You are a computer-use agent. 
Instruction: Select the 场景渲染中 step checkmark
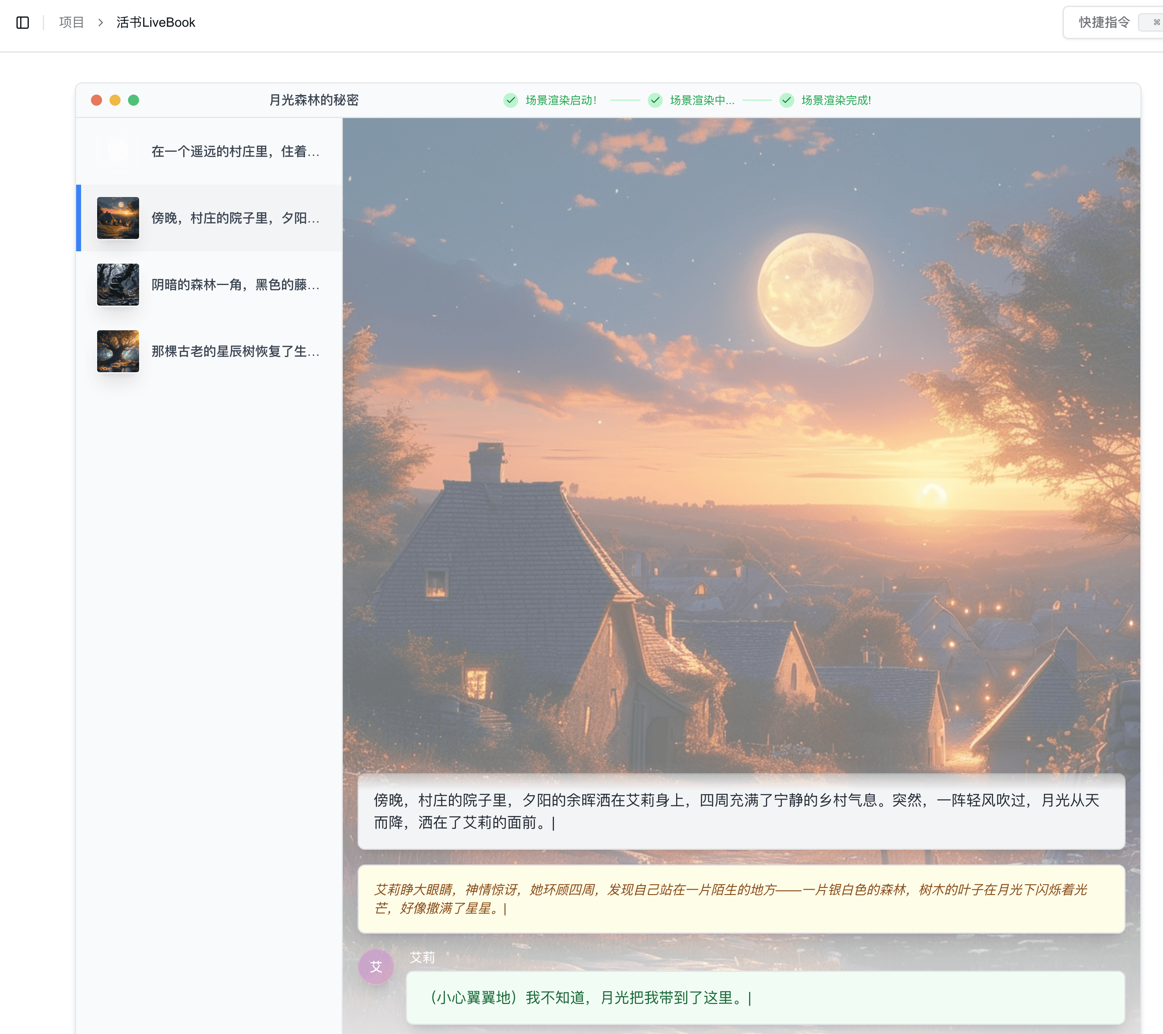(656, 100)
